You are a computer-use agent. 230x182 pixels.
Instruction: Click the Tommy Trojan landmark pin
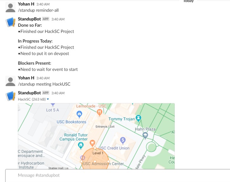pos(138,118)
